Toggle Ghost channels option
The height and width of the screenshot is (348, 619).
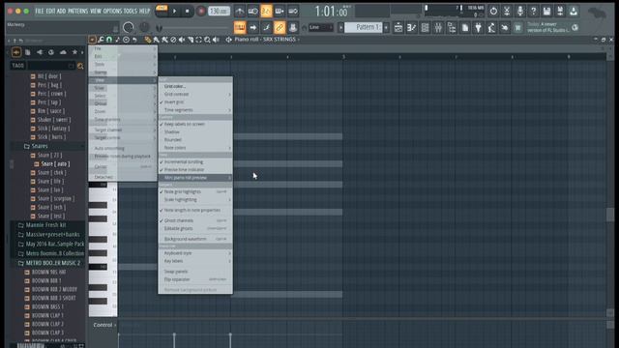click(x=195, y=220)
